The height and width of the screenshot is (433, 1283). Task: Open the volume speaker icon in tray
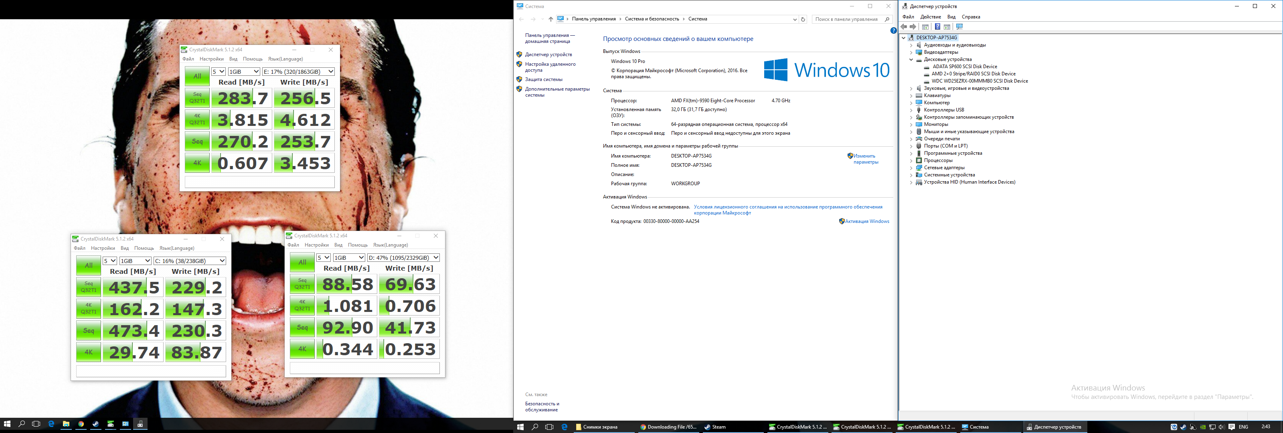[x=1221, y=427]
